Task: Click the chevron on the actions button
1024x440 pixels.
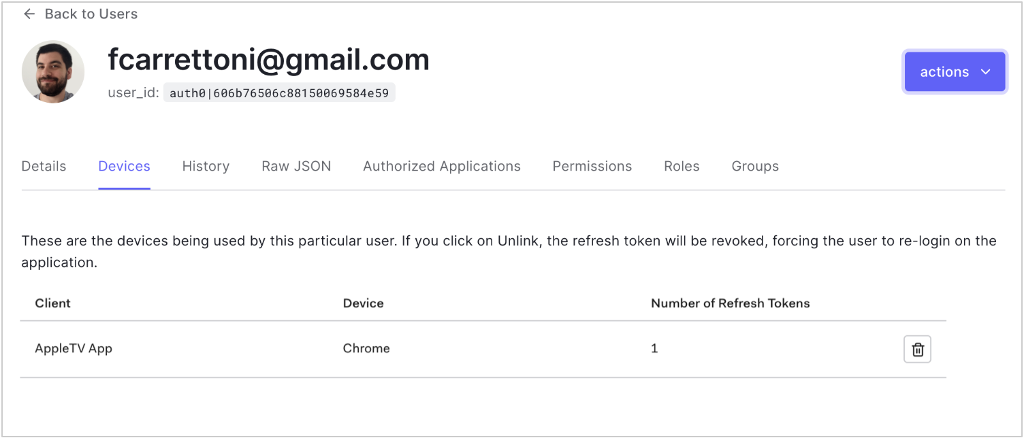Action: pyautogui.click(x=985, y=71)
